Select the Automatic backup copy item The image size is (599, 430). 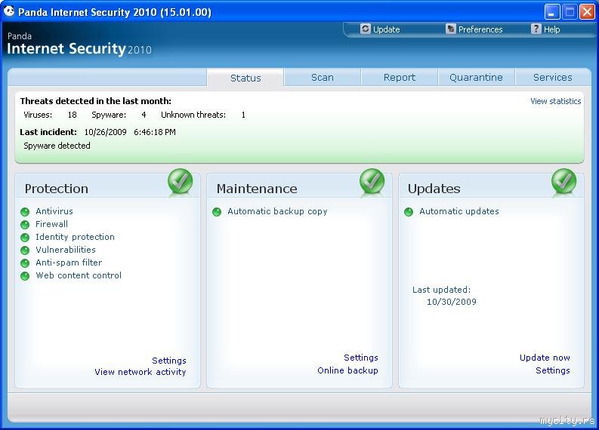(x=277, y=211)
